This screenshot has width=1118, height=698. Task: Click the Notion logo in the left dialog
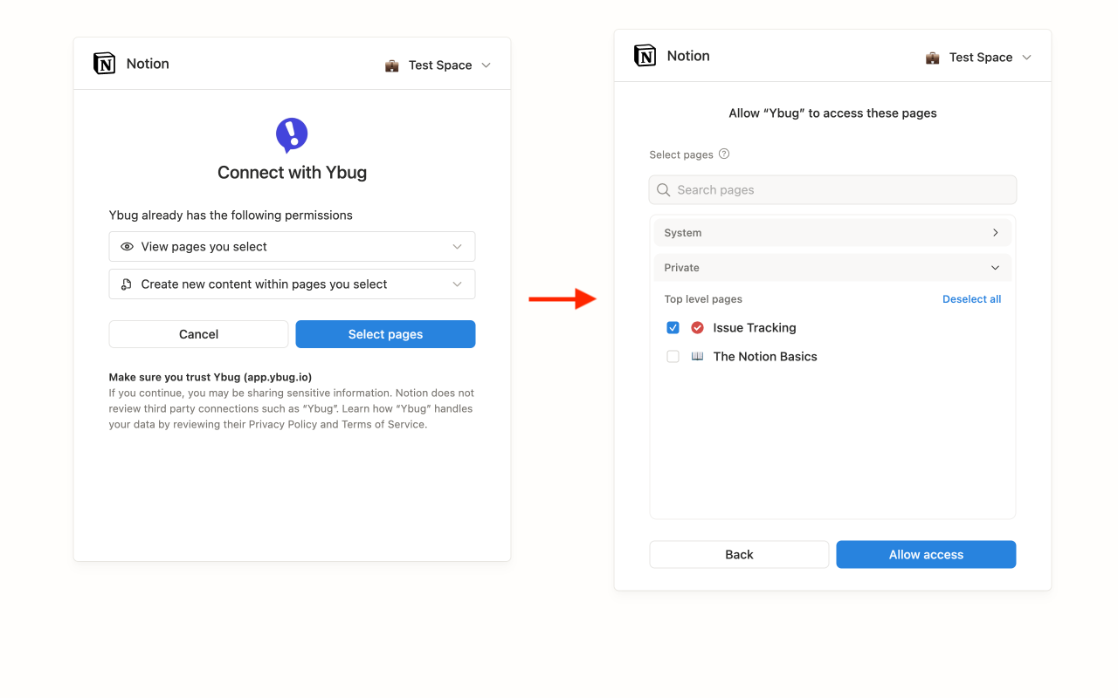point(104,64)
